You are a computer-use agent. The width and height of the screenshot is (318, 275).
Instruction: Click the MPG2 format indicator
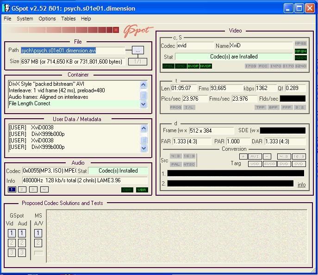tap(300, 43)
